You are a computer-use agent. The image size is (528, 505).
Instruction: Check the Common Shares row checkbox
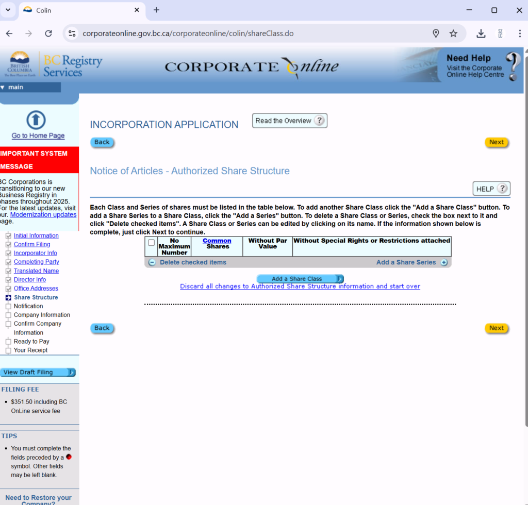pos(151,243)
